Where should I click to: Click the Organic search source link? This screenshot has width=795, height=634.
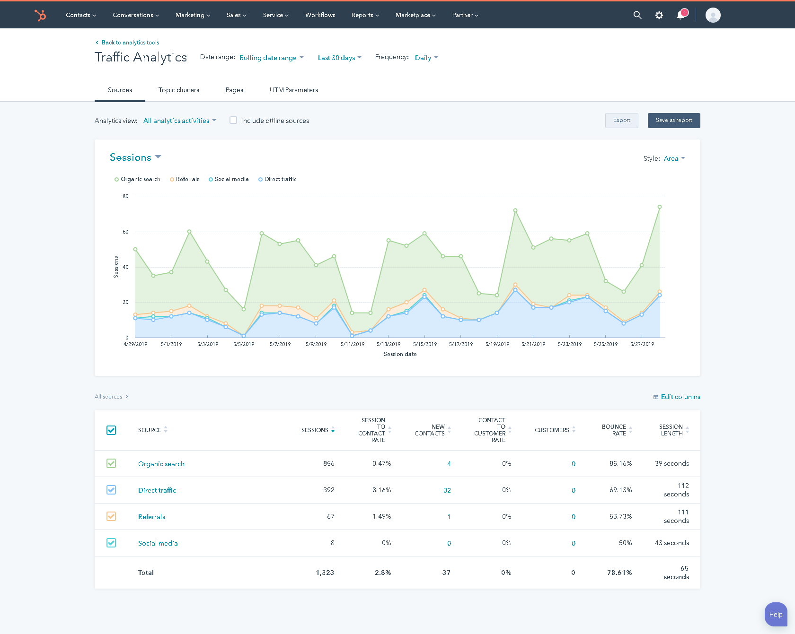coord(161,464)
